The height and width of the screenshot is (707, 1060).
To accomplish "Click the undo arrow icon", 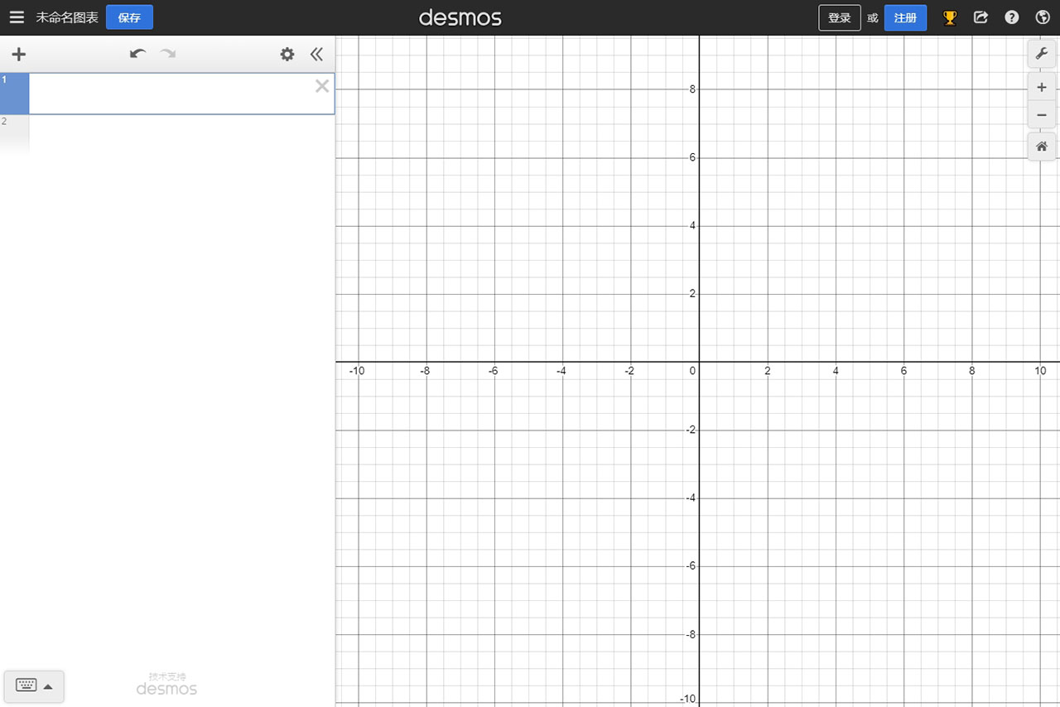I will (x=137, y=53).
